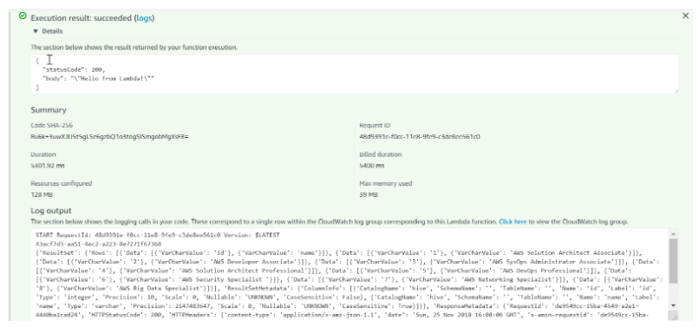Click the green success check icon
Screen dimensions: 699x333
(23, 16)
